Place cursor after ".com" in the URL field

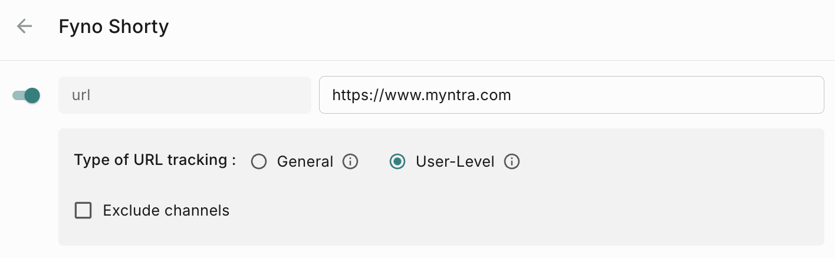512,95
